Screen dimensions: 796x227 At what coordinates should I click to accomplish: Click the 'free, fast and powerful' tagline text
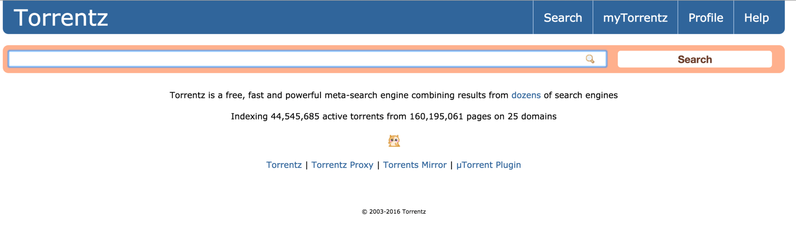pyautogui.click(x=273, y=95)
